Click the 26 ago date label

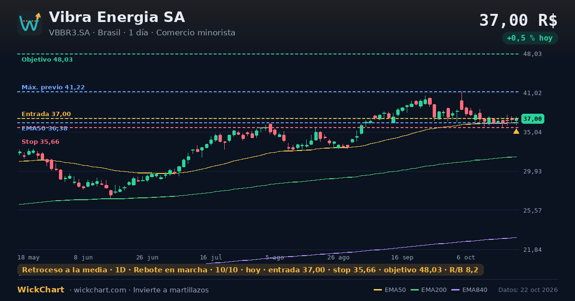click(338, 258)
